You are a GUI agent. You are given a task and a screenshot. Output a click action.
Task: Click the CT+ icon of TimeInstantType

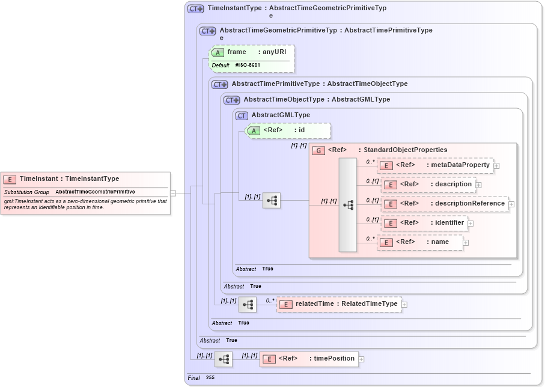195,8
